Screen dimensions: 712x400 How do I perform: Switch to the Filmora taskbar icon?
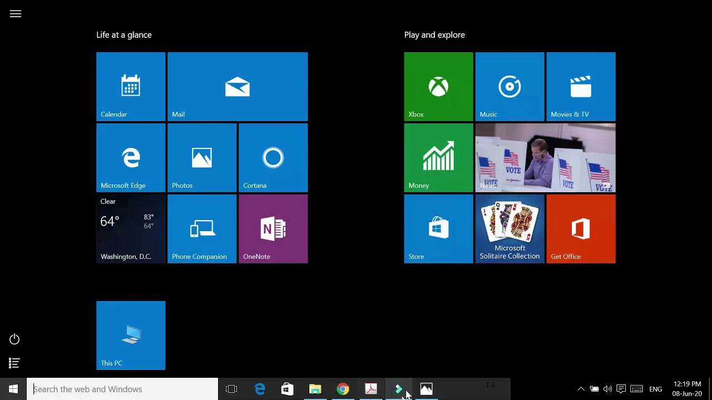tap(399, 389)
